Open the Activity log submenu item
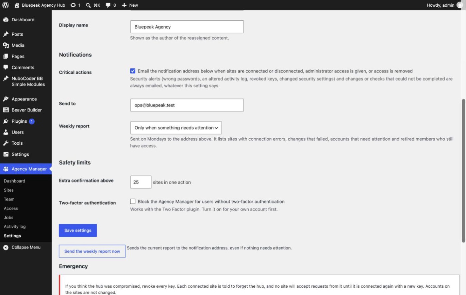 pos(15,226)
